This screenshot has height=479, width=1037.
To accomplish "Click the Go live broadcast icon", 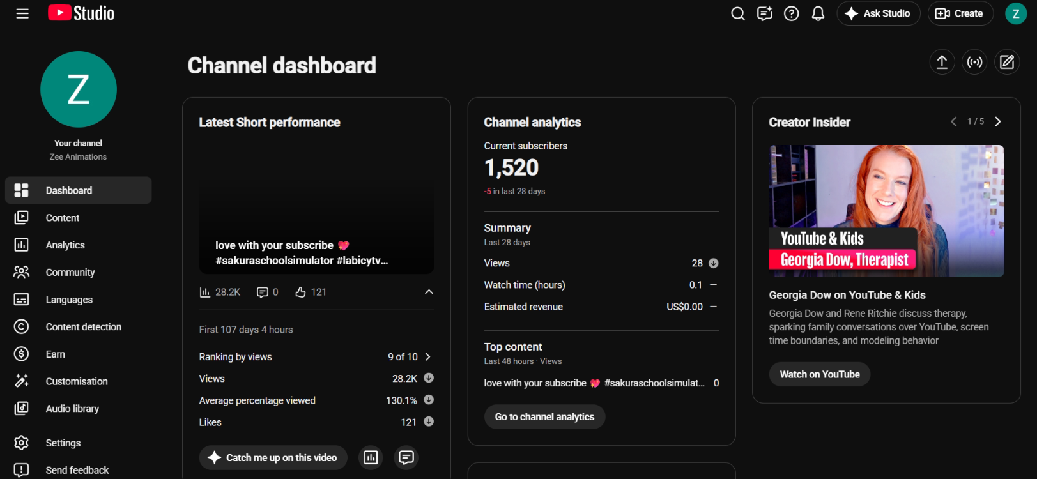I will coord(974,62).
